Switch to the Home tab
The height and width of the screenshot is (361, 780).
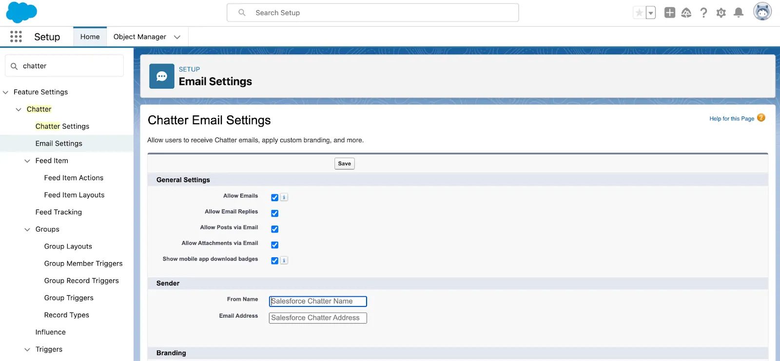pos(90,37)
